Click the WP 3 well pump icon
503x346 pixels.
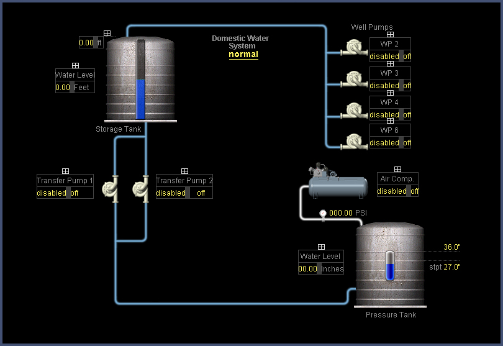tap(355, 79)
